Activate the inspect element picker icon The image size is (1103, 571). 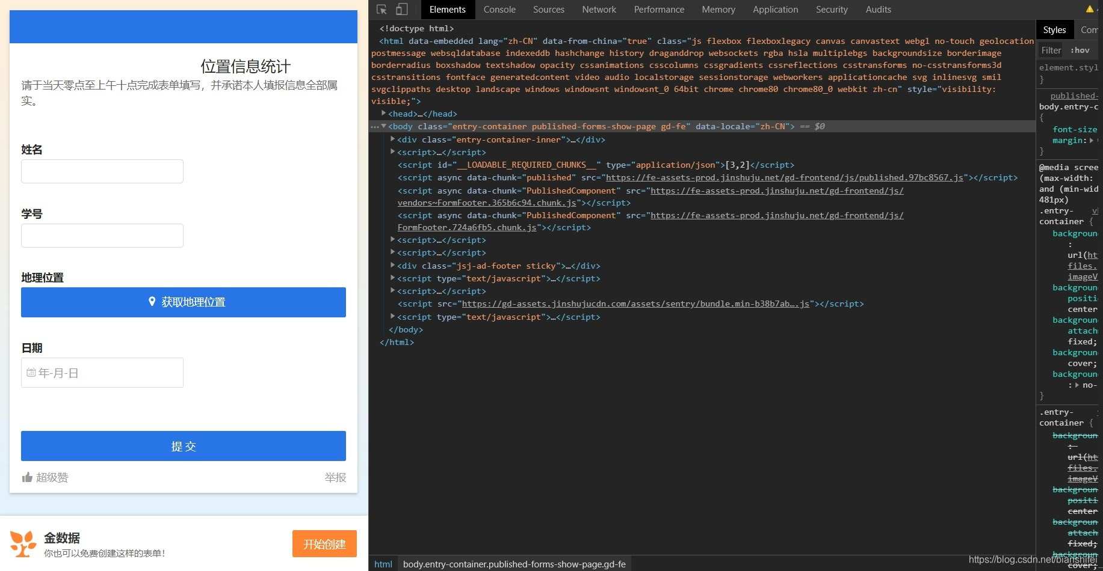382,10
